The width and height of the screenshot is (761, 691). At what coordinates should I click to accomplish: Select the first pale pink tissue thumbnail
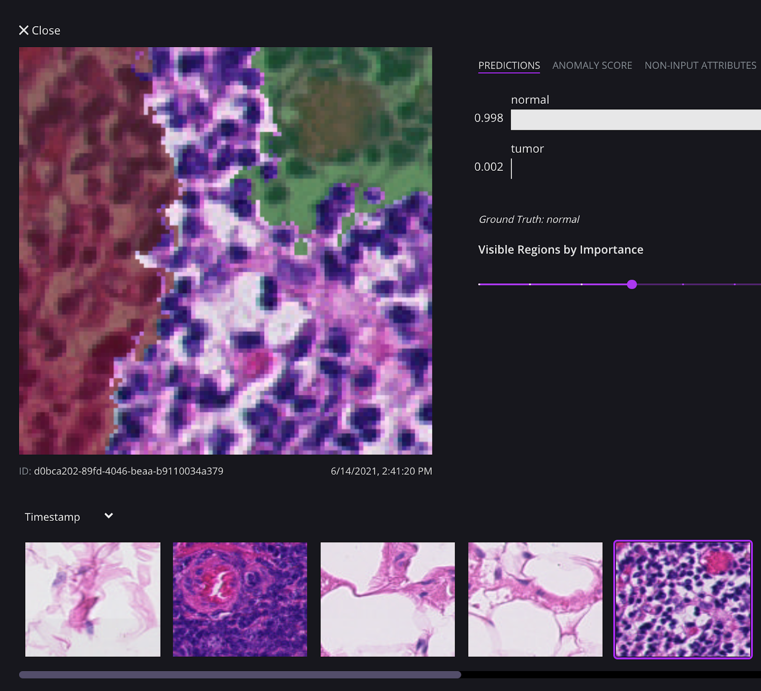93,599
